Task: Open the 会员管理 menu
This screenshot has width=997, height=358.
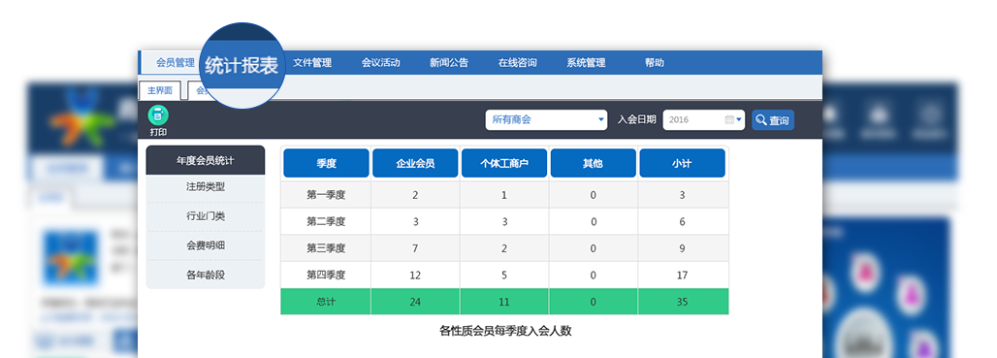Action: pyautogui.click(x=176, y=62)
